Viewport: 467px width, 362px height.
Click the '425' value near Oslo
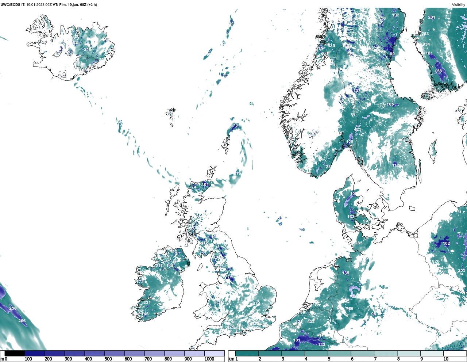tap(358, 129)
